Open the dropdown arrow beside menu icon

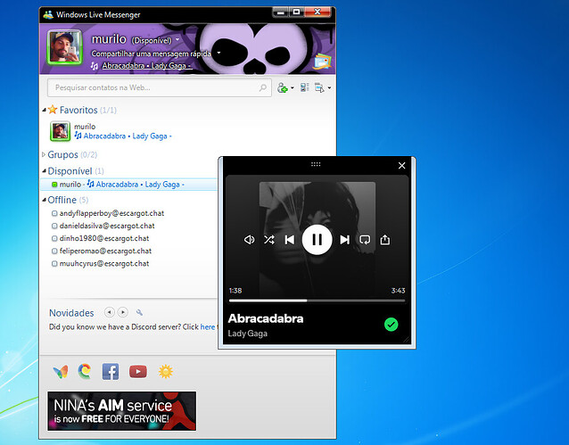[329, 87]
